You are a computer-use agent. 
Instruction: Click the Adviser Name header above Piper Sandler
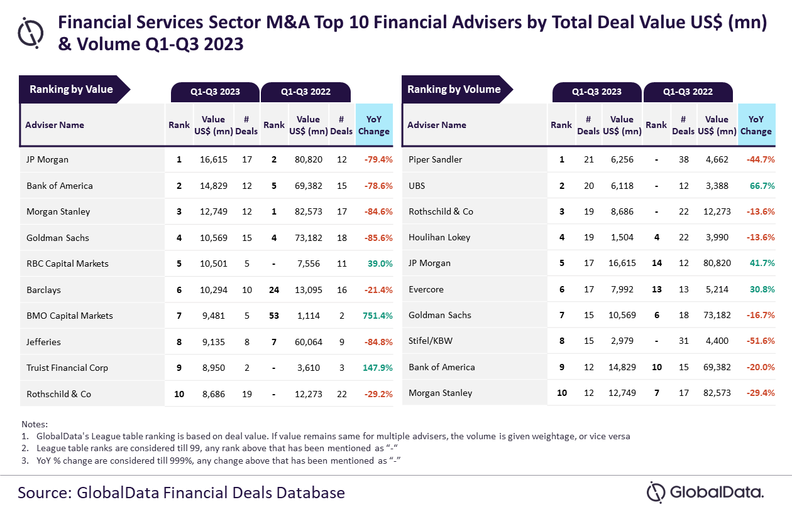pos(437,125)
